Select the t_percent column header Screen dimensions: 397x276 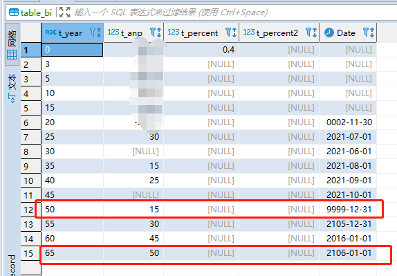[201, 33]
